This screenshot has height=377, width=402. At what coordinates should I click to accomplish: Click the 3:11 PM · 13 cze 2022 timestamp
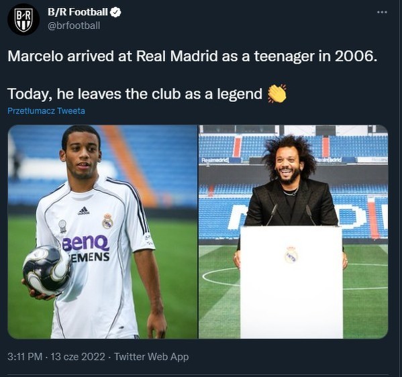coord(56,357)
